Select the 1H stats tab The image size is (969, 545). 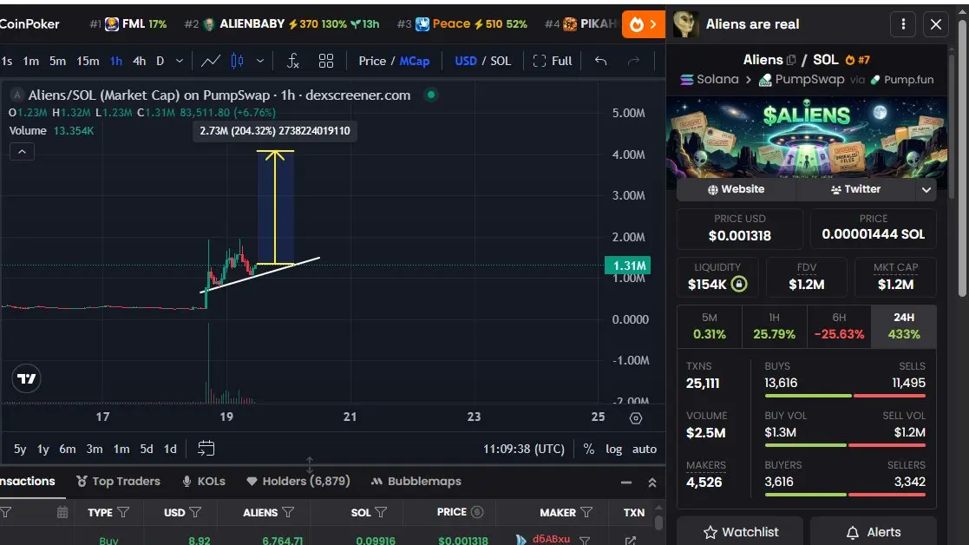click(774, 326)
